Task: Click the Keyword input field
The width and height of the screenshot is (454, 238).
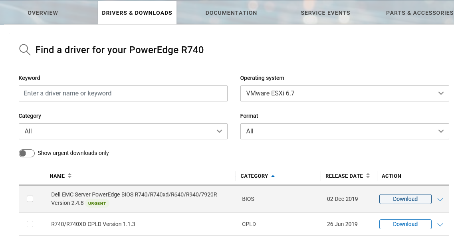Action: 123,93
